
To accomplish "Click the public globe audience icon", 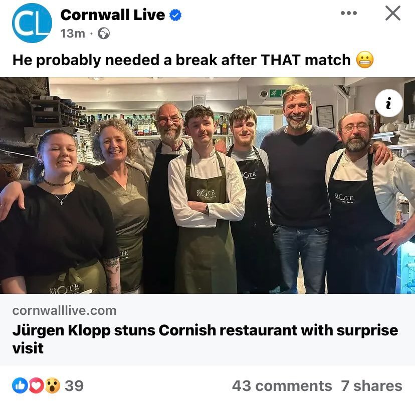I will click(104, 34).
